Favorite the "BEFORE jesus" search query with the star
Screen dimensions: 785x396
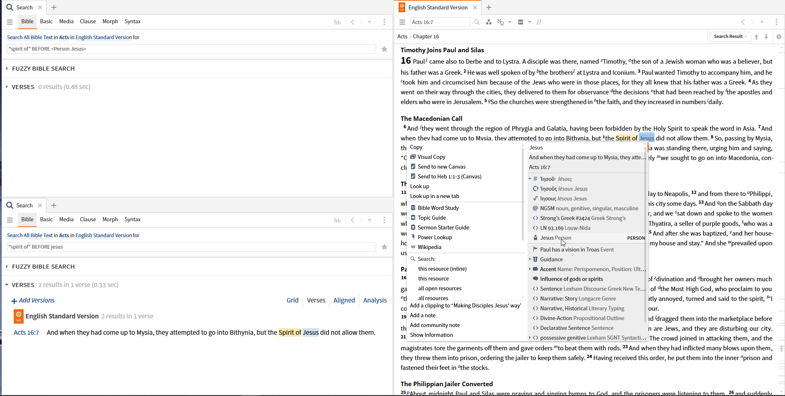click(384, 247)
